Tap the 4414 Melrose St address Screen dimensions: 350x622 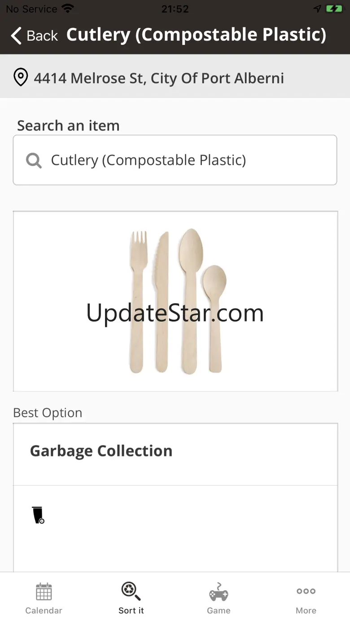(159, 78)
